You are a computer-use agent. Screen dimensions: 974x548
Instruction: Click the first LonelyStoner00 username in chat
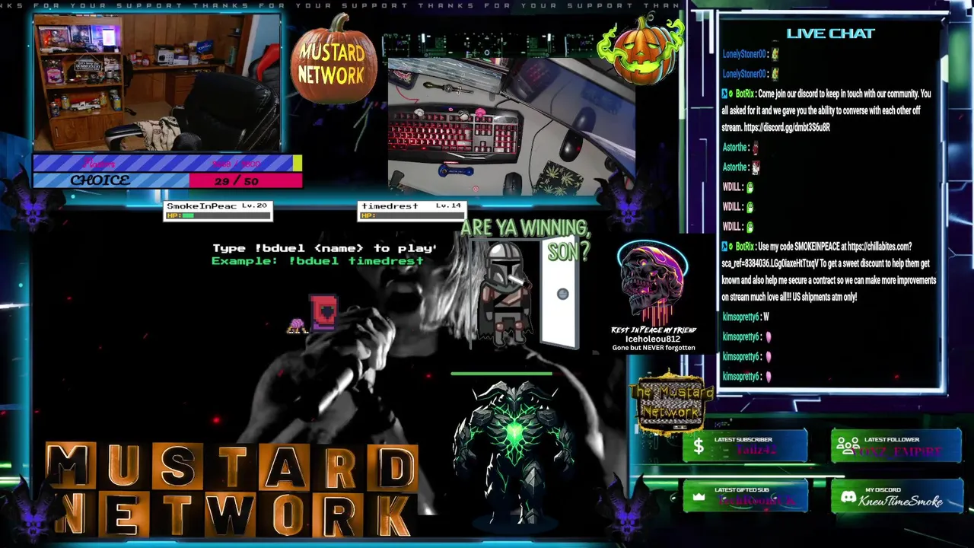tap(743, 54)
